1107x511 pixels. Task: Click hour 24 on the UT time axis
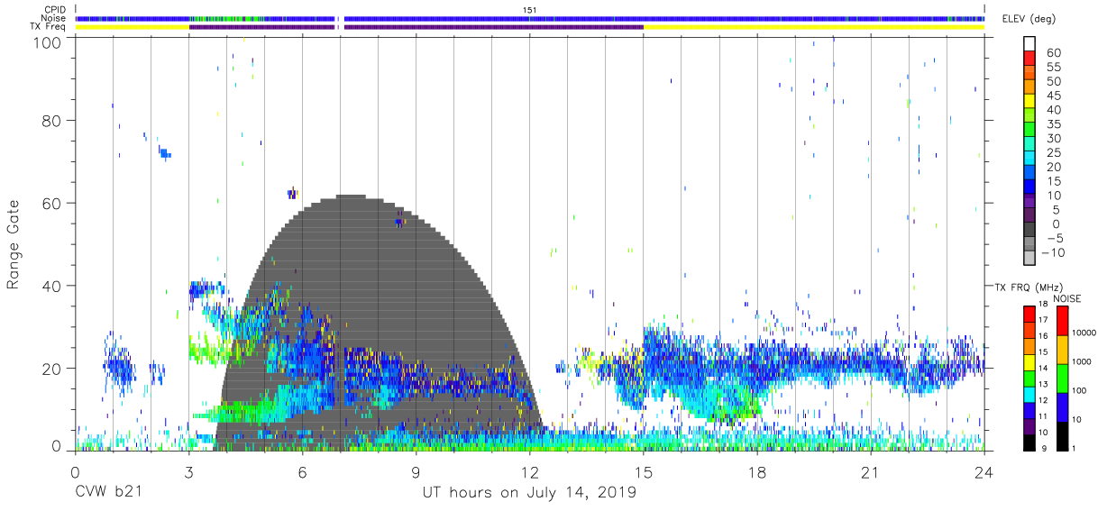point(984,472)
